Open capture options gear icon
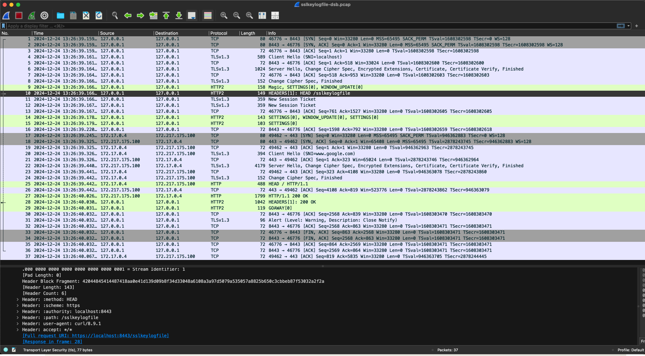645x356 pixels. [x=44, y=15]
